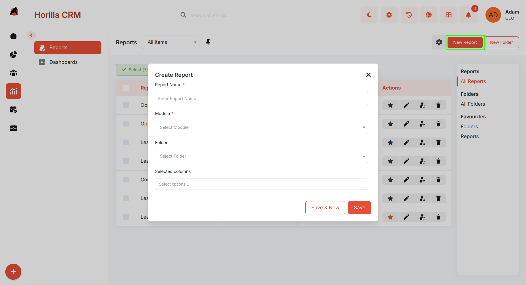Focus the Search anything box
The image size is (526, 285).
point(221,15)
